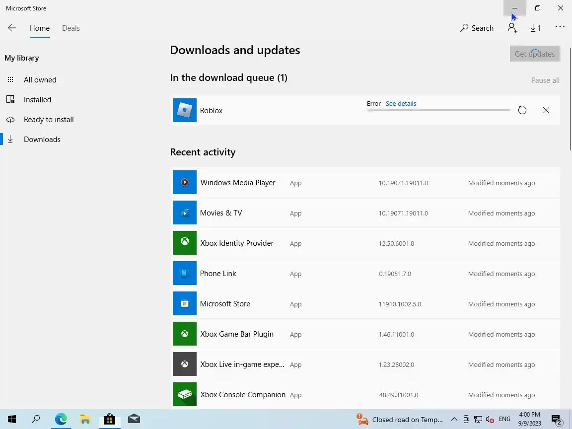Open the taskbar clock and date

coord(529,419)
